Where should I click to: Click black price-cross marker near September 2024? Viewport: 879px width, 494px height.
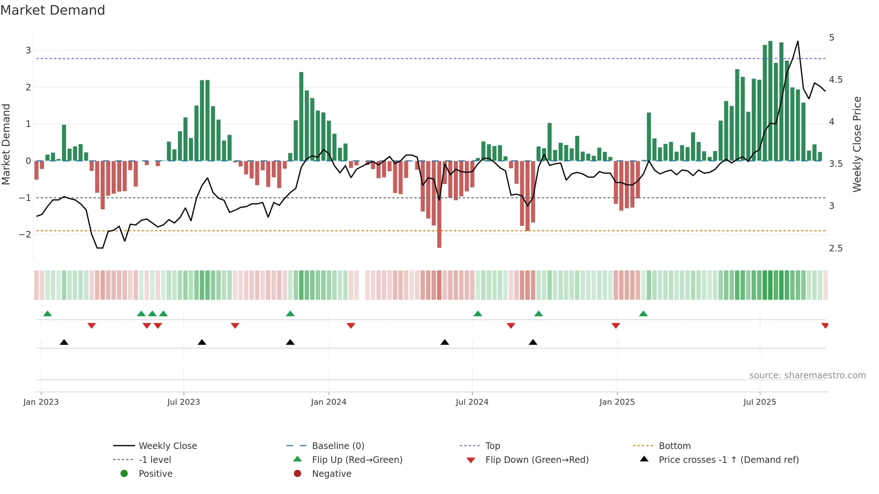click(x=533, y=342)
